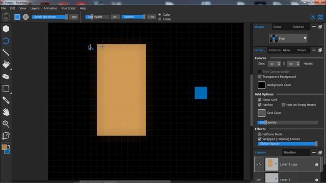Open the File menu
The image size is (326, 183).
[4, 8]
